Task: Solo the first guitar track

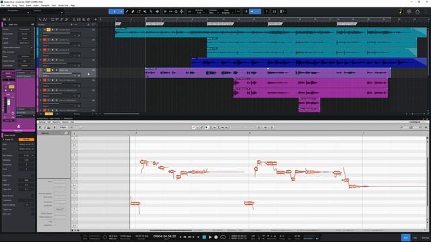Action: tap(48, 30)
